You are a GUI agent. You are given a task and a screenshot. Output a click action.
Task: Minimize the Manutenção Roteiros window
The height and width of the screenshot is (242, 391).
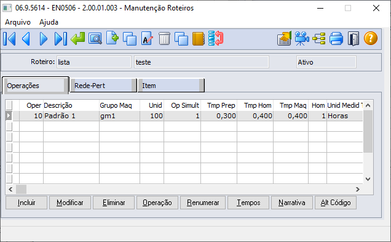coord(320,8)
